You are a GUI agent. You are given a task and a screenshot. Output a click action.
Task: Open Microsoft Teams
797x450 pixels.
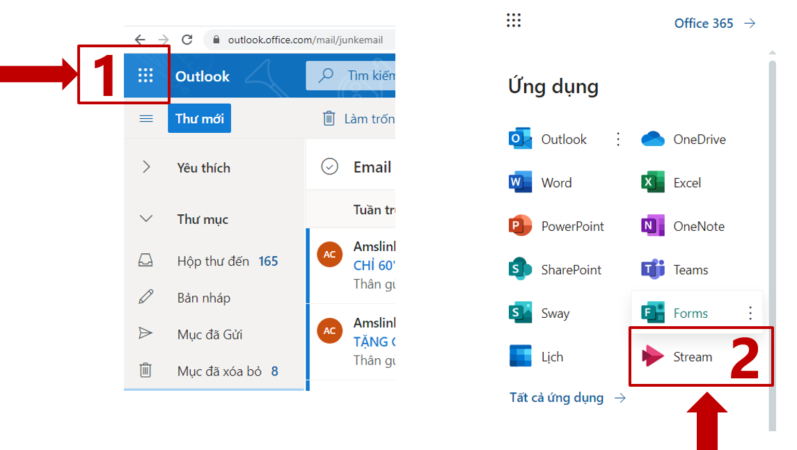(690, 270)
